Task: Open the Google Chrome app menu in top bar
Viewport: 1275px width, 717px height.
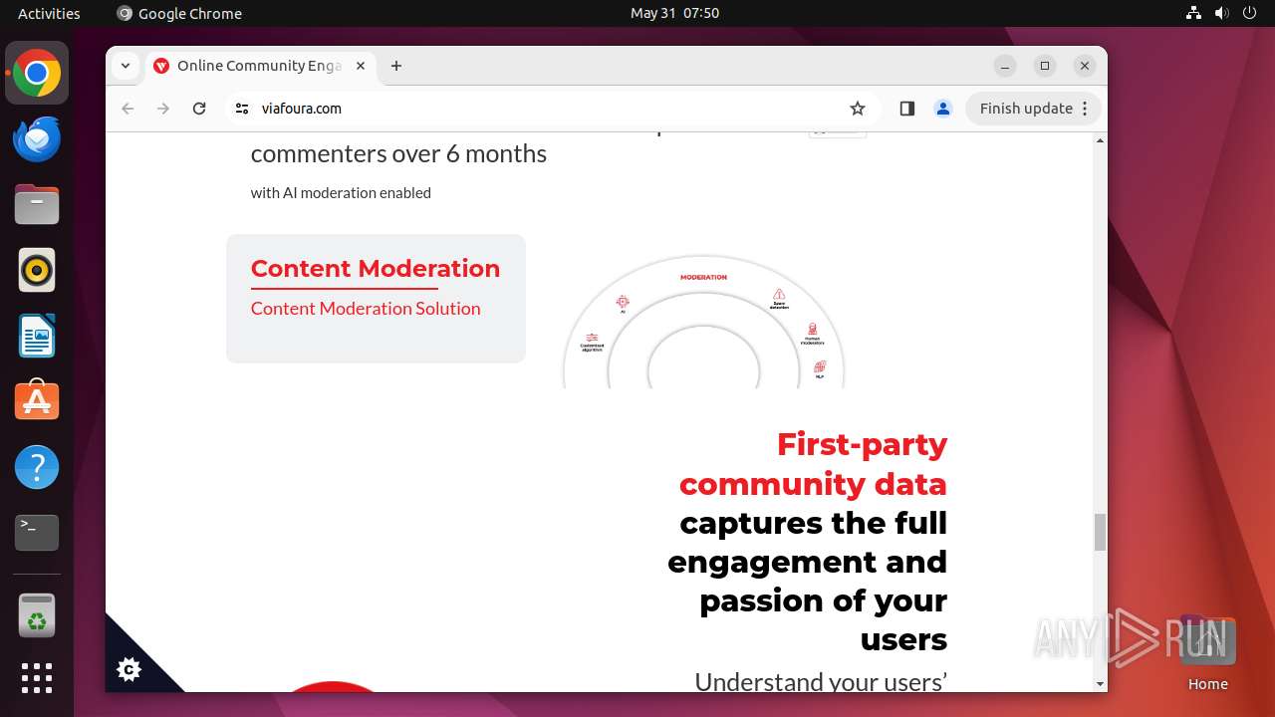Action: (179, 13)
